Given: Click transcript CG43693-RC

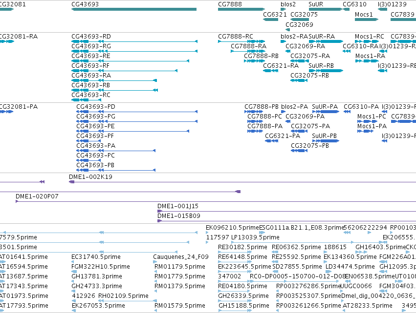Looking at the screenshot, I should click(x=91, y=95).
